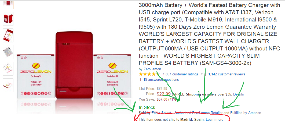
Task: Expand the ratings dropdown arrow
Action: (x=202, y=74)
